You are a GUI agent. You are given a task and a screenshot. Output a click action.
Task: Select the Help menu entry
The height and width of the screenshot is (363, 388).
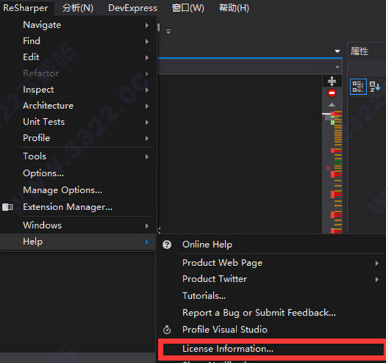(x=78, y=242)
